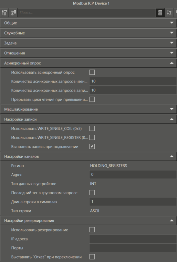The width and height of the screenshot is (177, 262).
Task: Enable Использовать резервирование checkbox
Action: pyautogui.click(x=92, y=229)
